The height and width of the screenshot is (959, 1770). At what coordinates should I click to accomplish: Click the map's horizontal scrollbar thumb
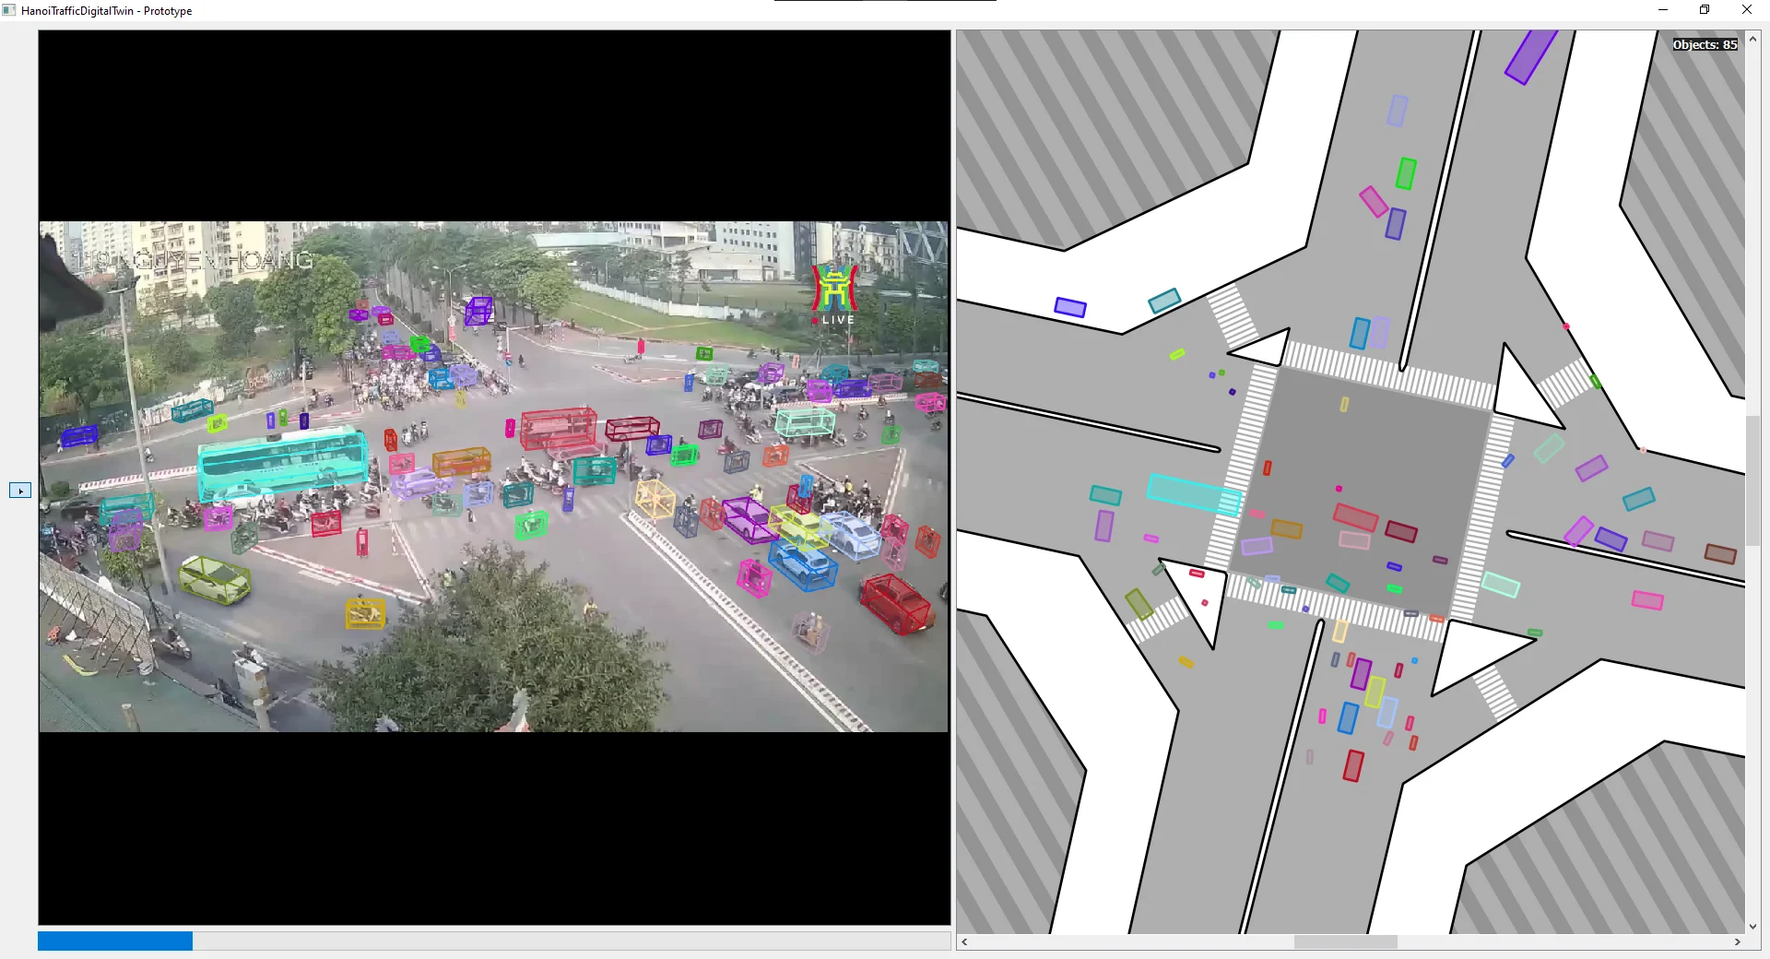point(1345,941)
